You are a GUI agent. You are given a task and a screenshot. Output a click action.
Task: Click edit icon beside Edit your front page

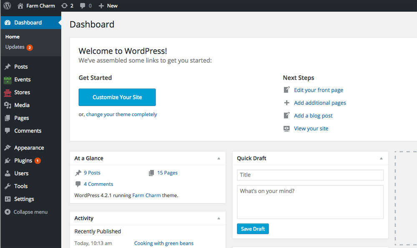[286, 90]
